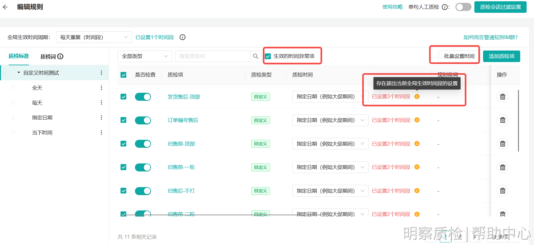Viewport: 534px width, 245px height.
Task: Uncheck the 订单编号售后 row checkbox
Action: click(123, 120)
